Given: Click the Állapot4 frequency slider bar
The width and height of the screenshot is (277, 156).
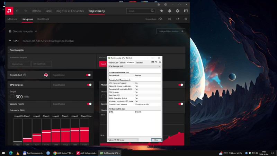Looking at the screenshot, I should (56, 130).
